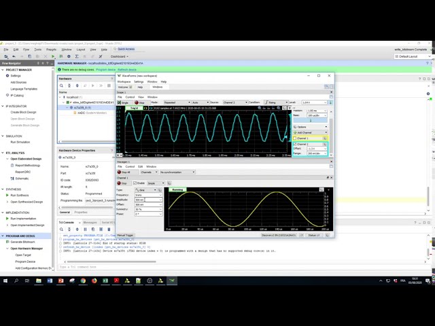Click the search icon in Hardware panel
The image size is (435, 326).
pos(62,86)
